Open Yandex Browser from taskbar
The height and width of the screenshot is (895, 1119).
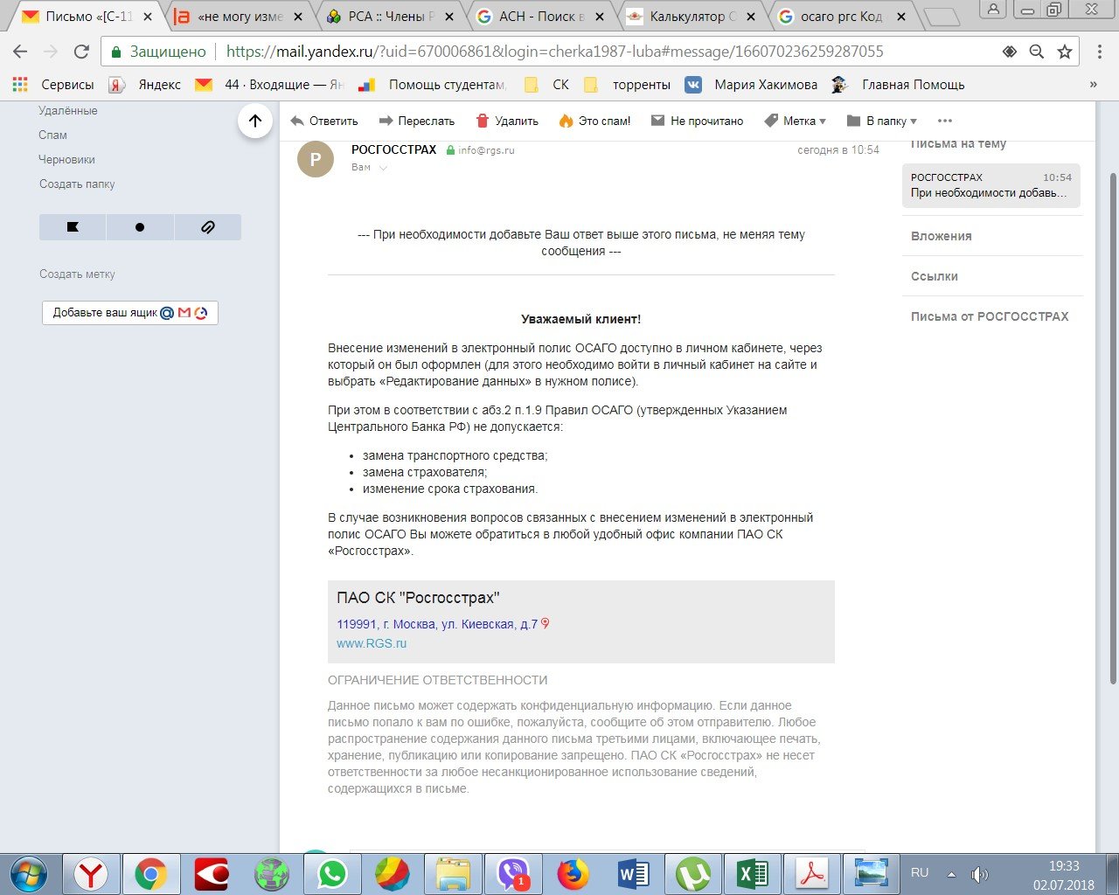click(x=90, y=873)
